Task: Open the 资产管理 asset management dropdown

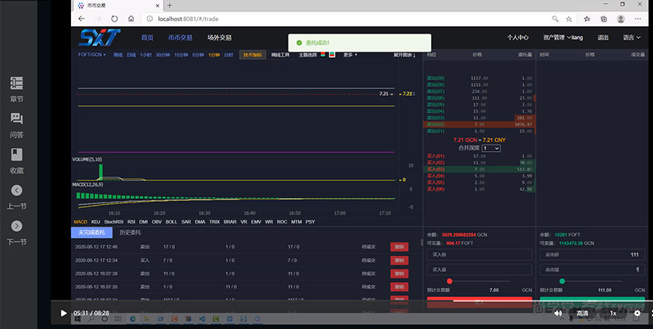Action: click(563, 37)
